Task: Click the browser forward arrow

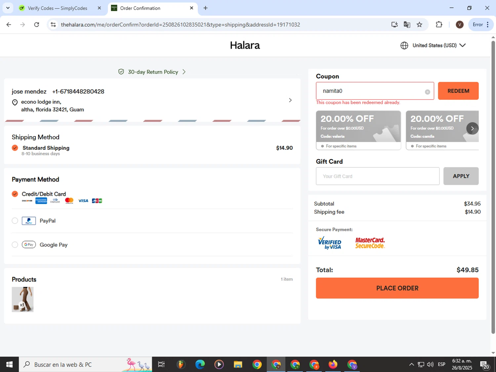Action: click(22, 24)
